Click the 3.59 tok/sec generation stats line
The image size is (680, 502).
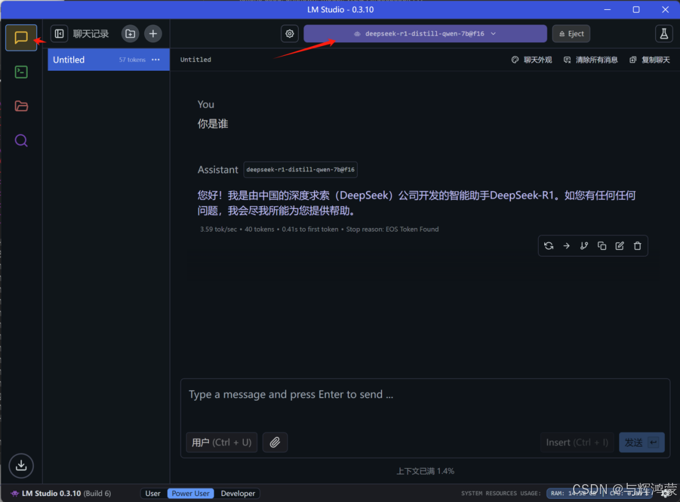[x=319, y=229]
